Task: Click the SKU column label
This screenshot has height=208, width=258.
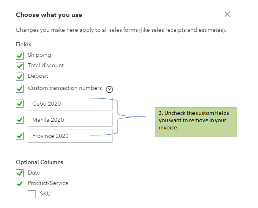Action: (x=45, y=194)
